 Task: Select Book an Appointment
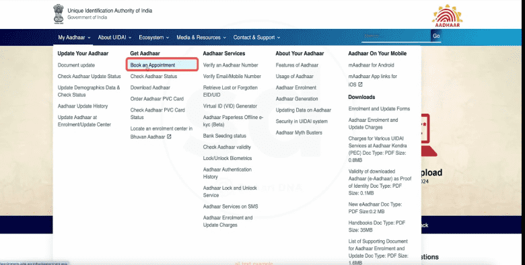click(x=162, y=65)
